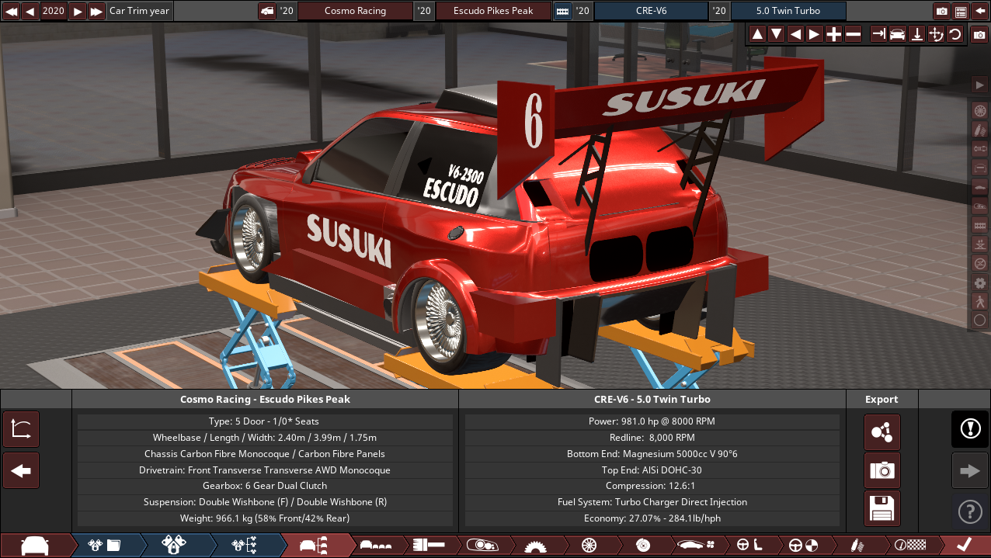The height and width of the screenshot is (558, 991).
Task: Switch to front car view icon
Action: (x=897, y=34)
